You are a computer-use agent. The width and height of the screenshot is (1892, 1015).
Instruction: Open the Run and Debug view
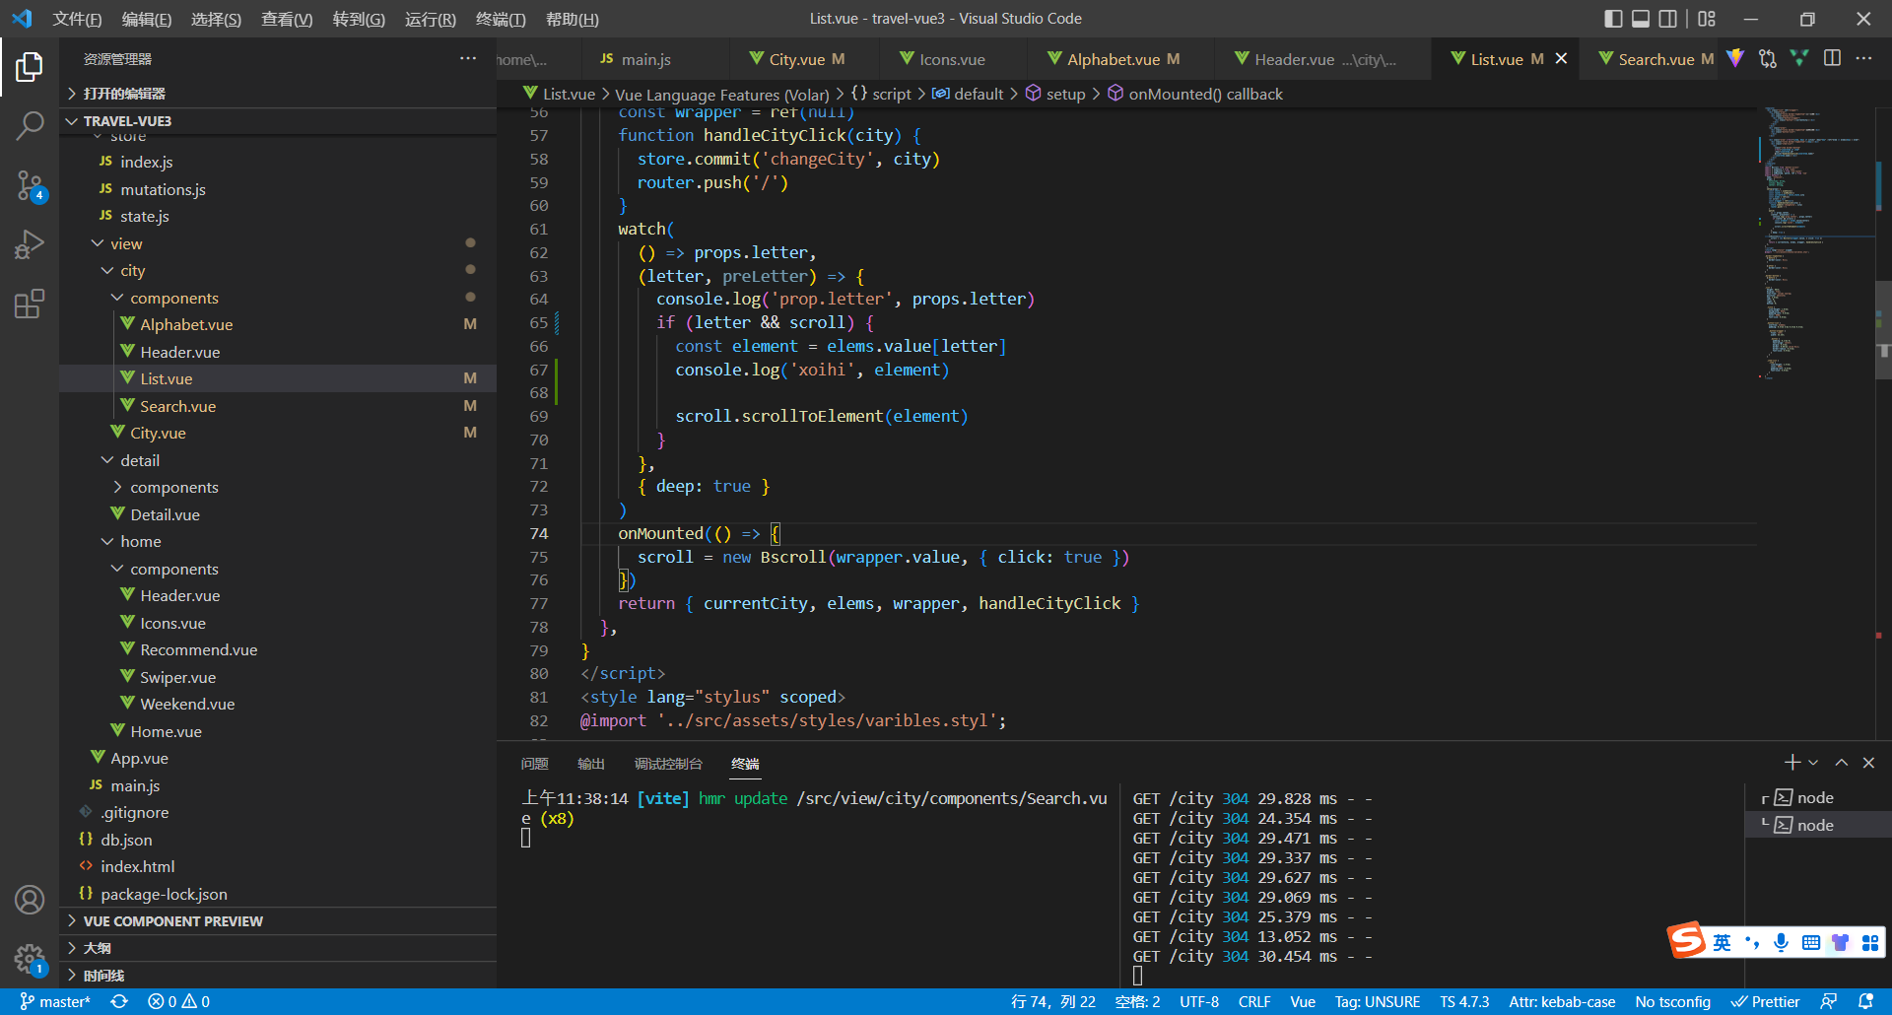[30, 244]
